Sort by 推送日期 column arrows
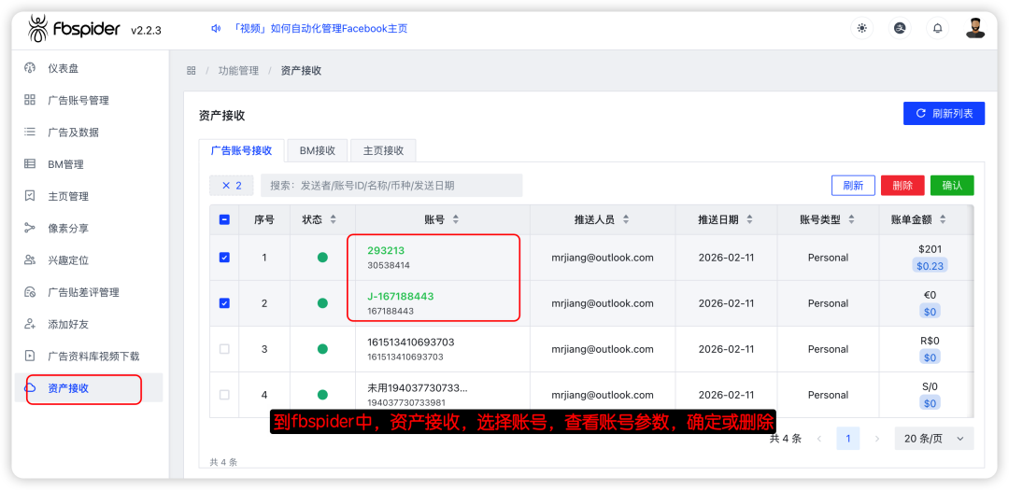The image size is (1009, 490). [749, 219]
